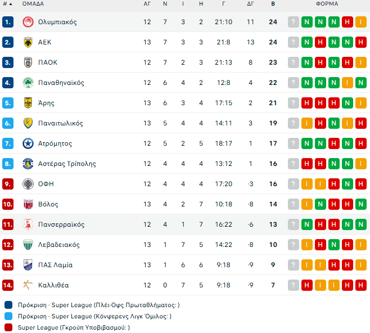Screen dimensions: 370x333
Task: Click the Ολυμπιακός team crest icon
Action: click(x=28, y=22)
